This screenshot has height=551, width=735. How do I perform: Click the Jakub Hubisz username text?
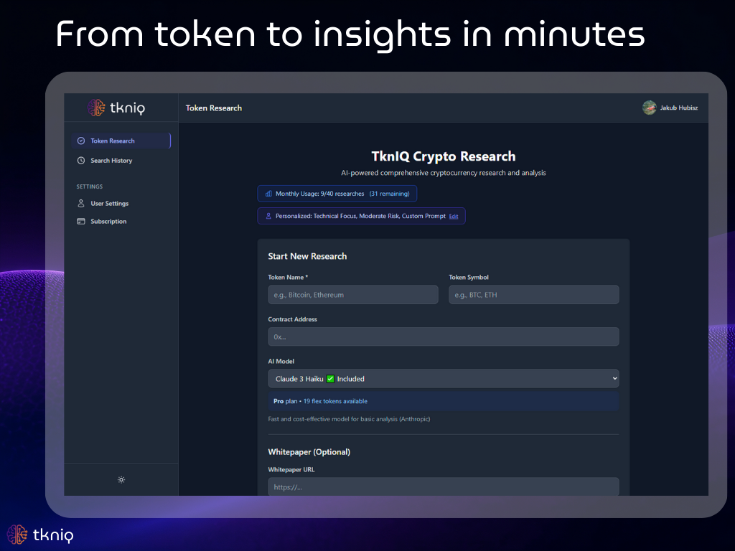[679, 108]
